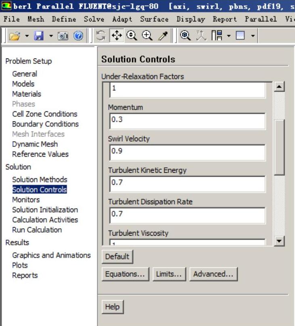Viewport: 295px width, 326px height.
Task: Open the dropdown arrow beside the folder icon
Action: [27, 36]
